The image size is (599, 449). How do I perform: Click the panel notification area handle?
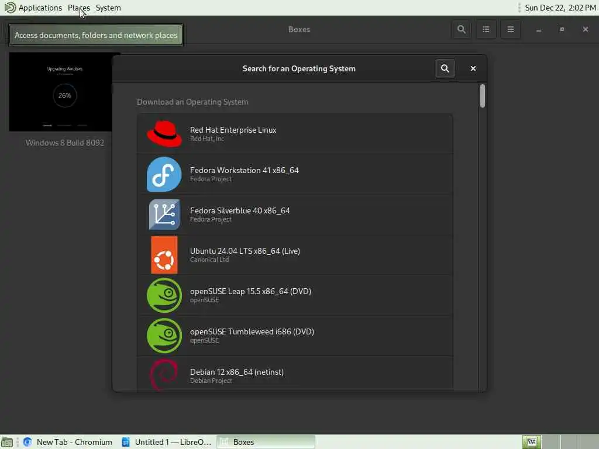[519, 8]
